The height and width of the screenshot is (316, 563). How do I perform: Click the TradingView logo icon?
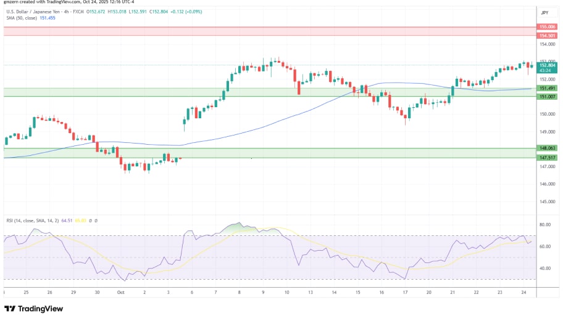point(10,309)
